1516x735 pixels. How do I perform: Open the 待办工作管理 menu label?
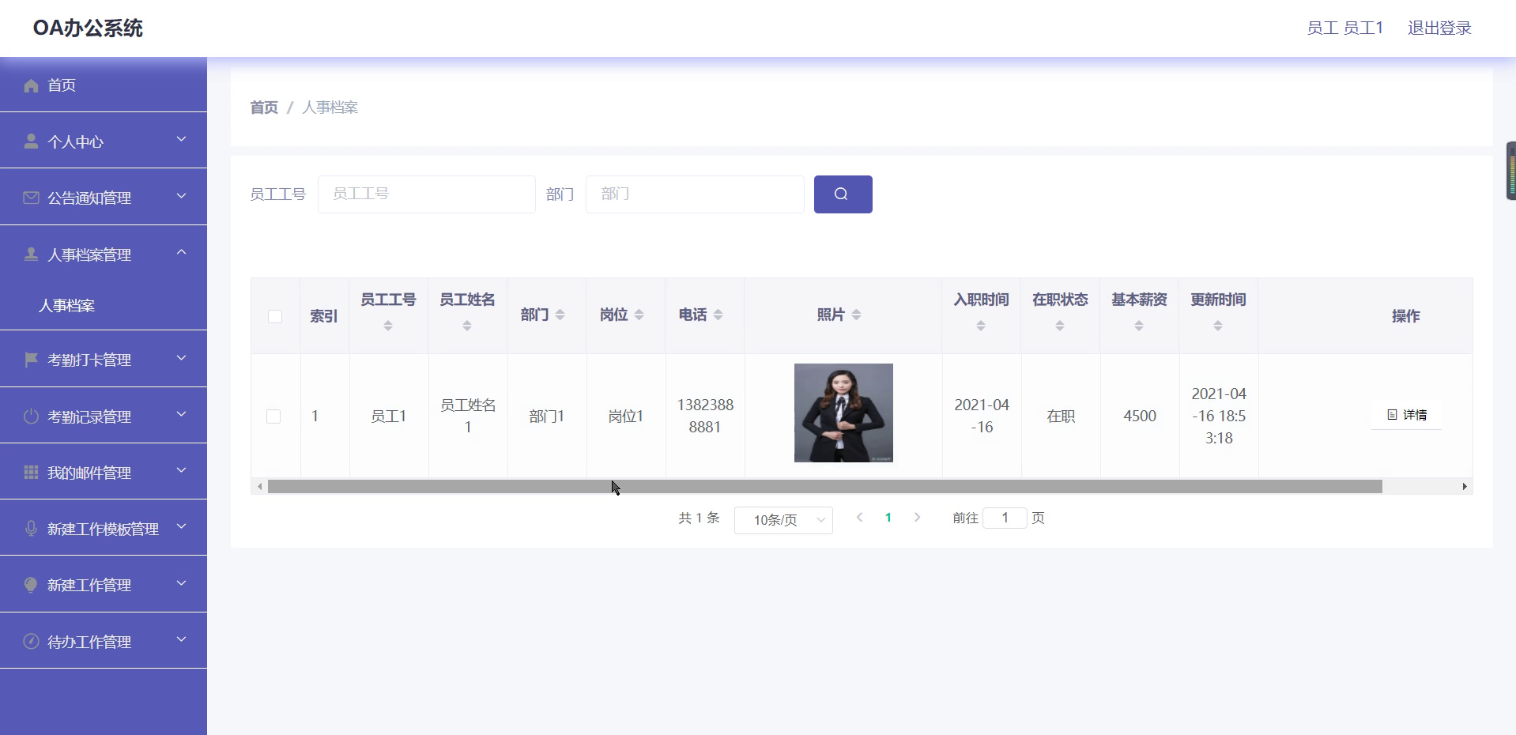coord(89,642)
